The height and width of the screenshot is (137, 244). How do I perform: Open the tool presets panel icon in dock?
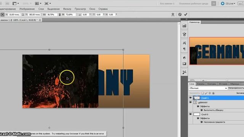(184, 34)
